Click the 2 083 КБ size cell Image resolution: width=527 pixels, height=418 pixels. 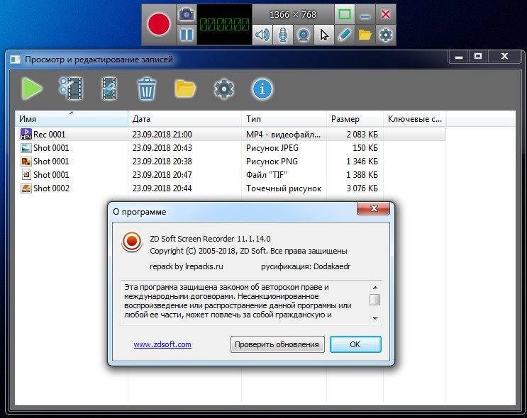[x=362, y=135]
